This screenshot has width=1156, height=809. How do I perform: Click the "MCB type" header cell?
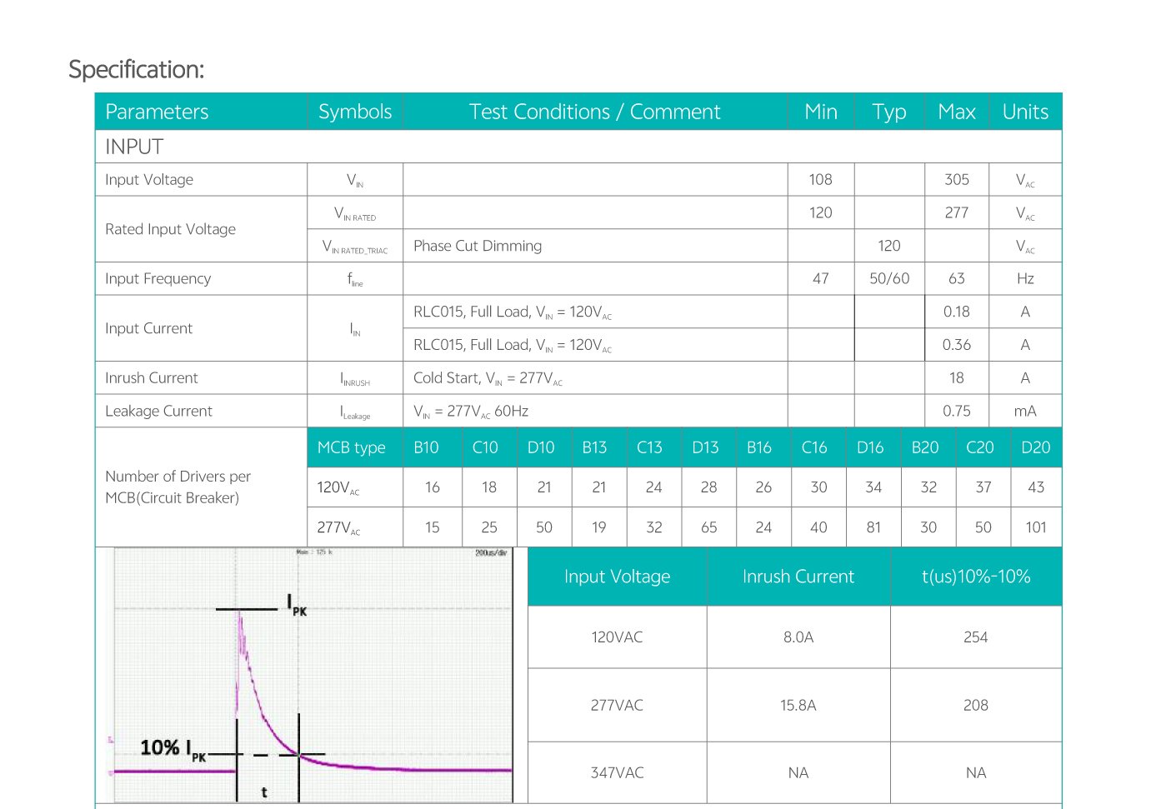[351, 447]
